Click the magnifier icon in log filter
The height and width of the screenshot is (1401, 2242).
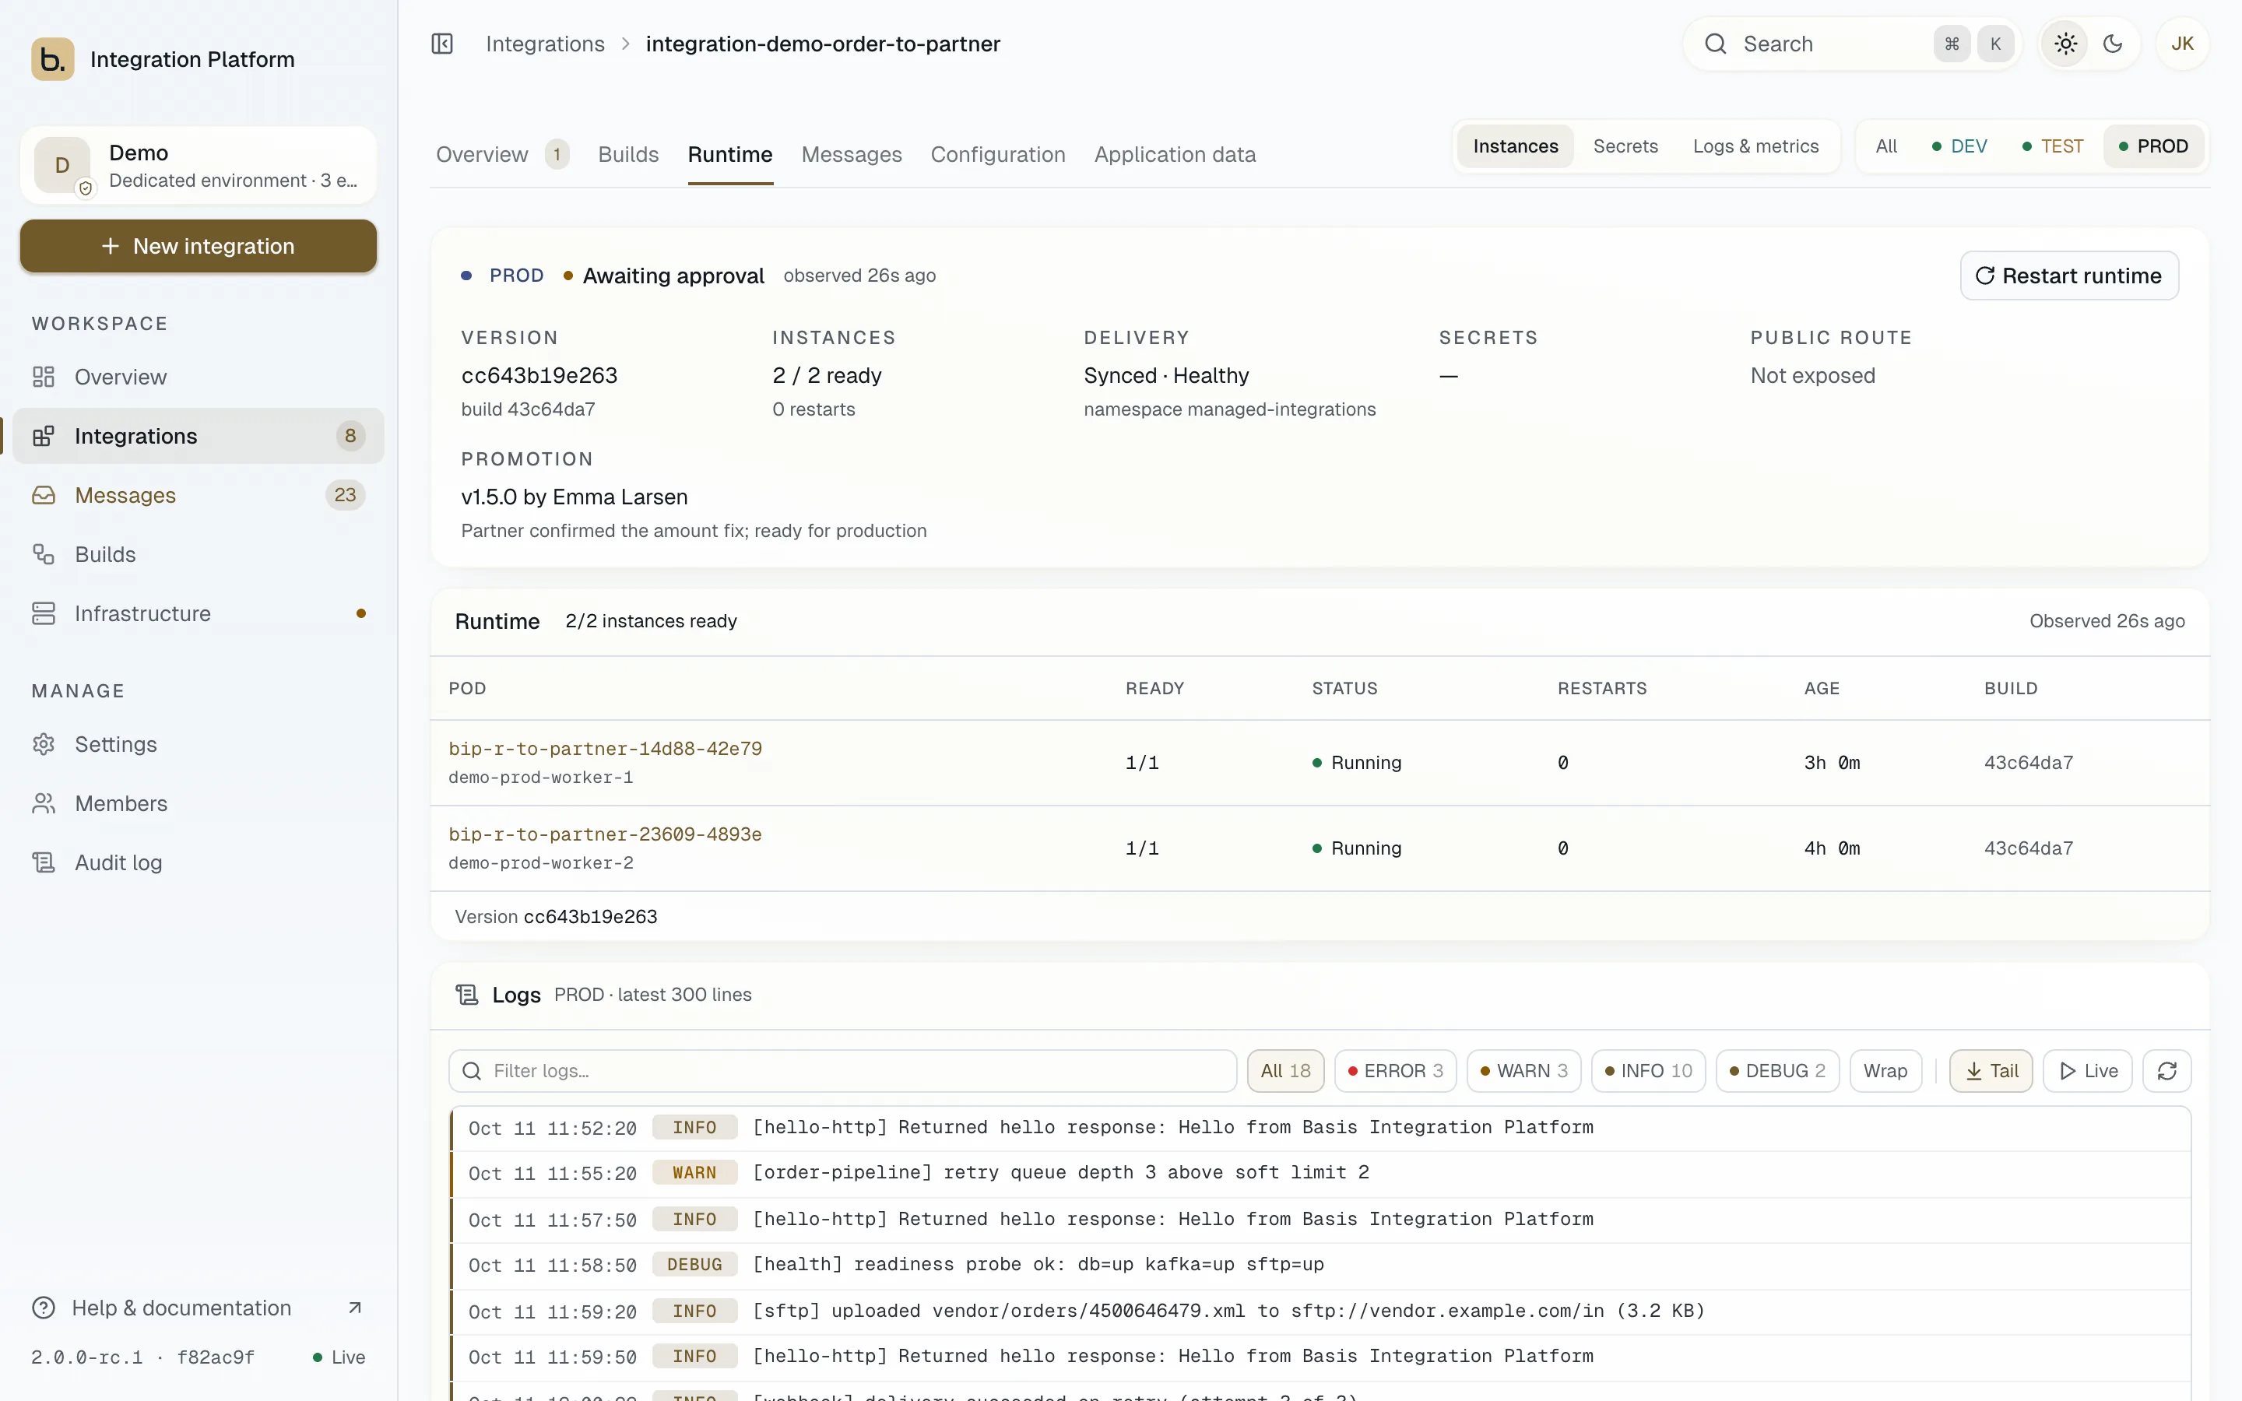pos(472,1070)
